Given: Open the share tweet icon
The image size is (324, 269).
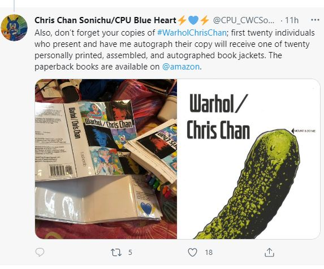Looking at the screenshot, I should pos(269,252).
